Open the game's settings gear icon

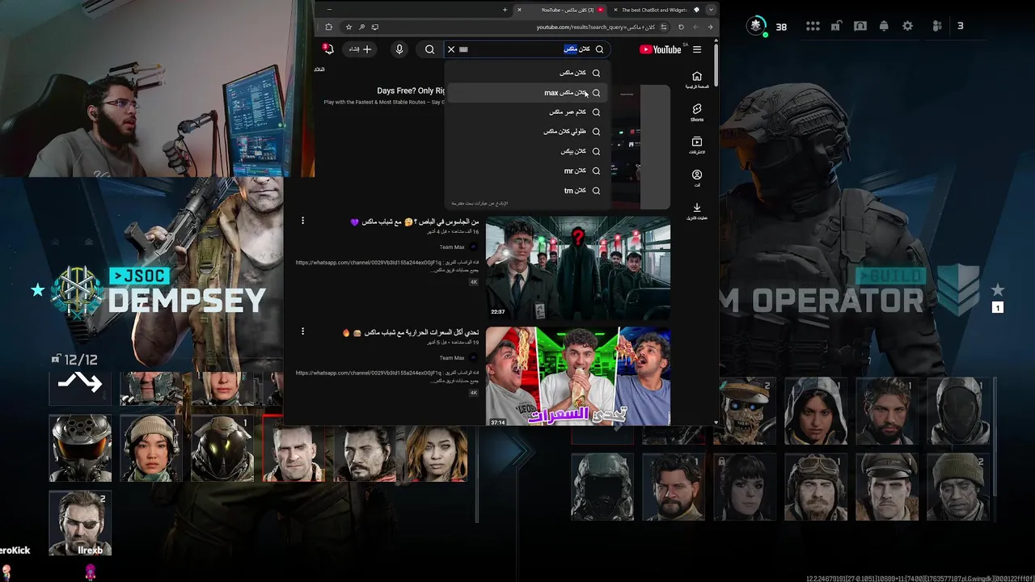pos(908,26)
